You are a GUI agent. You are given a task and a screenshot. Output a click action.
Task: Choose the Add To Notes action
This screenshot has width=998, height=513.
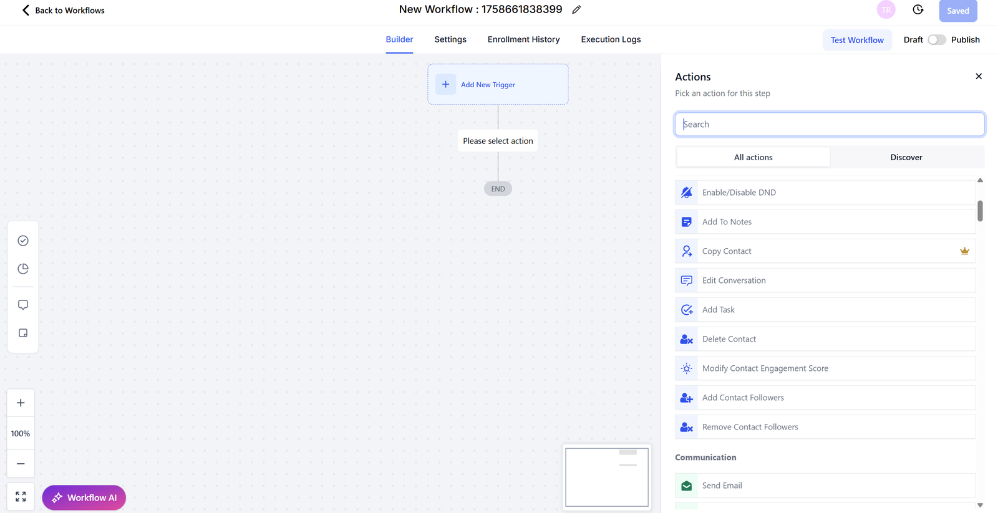point(825,222)
